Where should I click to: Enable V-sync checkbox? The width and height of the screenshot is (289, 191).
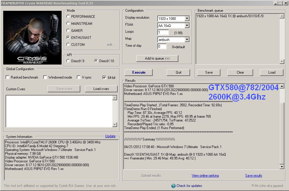[x=79, y=77]
